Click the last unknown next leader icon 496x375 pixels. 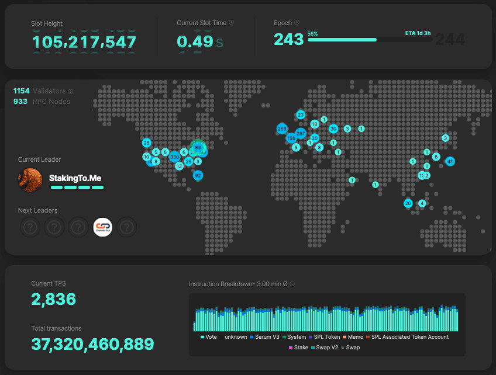[x=127, y=227]
